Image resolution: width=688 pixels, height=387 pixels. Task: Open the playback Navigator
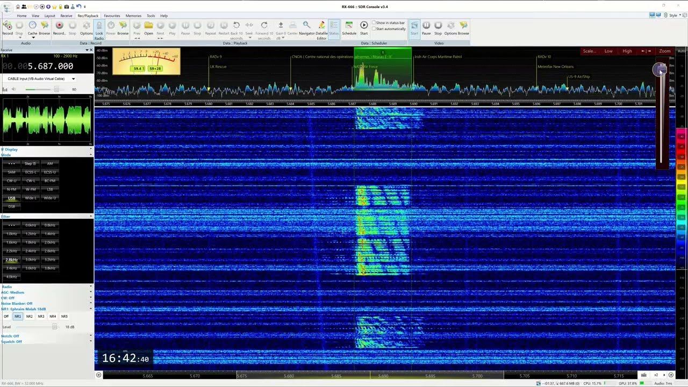[x=306, y=27]
